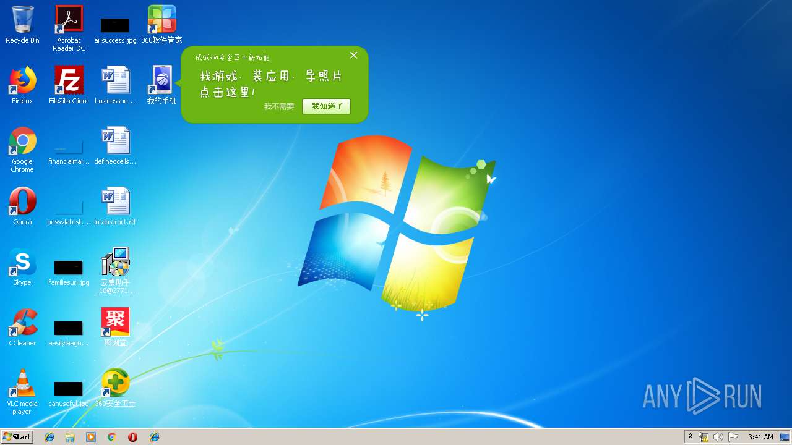The image size is (792, 445).
Task: Launch Opera from the desktop
Action: pyautogui.click(x=22, y=206)
